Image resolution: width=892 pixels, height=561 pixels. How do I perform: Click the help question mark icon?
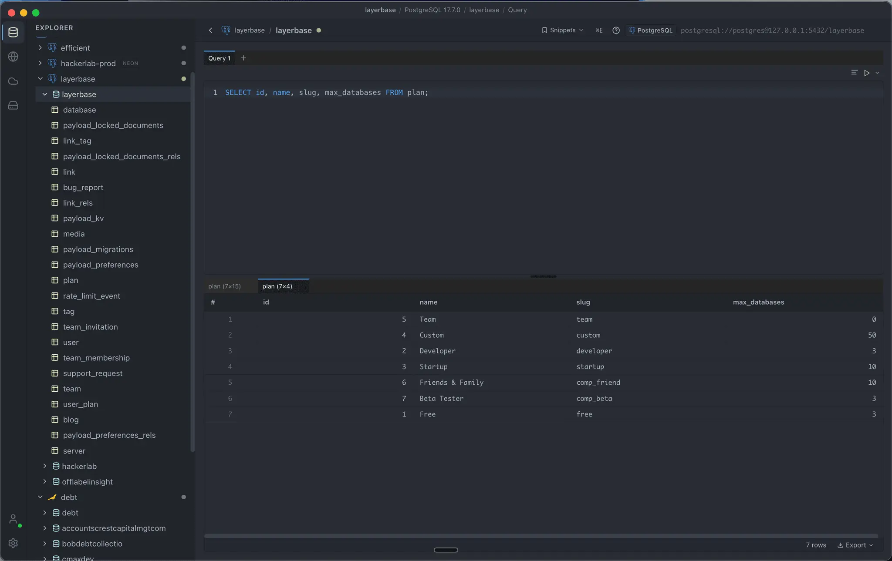click(x=616, y=30)
